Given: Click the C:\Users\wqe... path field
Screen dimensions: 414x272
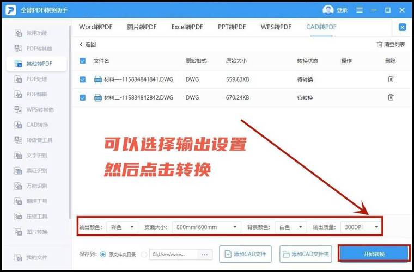Looking at the screenshot, I should pyautogui.click(x=173, y=255).
